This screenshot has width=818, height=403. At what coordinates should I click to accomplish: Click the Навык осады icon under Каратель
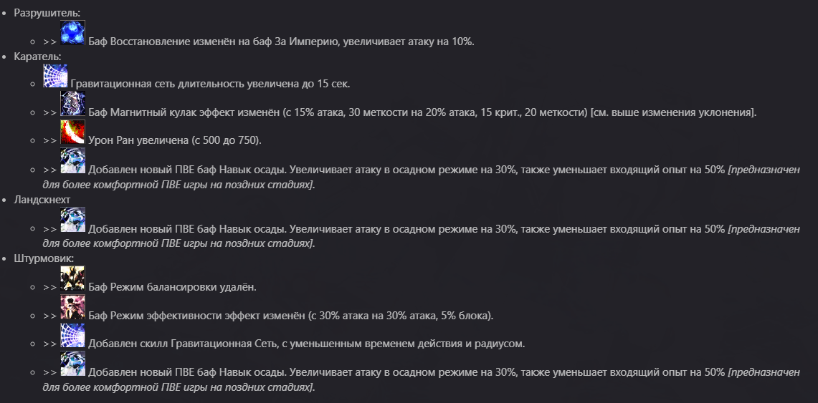73,162
